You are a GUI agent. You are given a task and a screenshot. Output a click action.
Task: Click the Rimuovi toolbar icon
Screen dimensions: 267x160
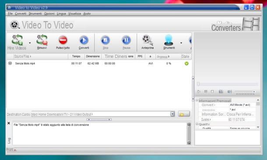(x=42, y=40)
